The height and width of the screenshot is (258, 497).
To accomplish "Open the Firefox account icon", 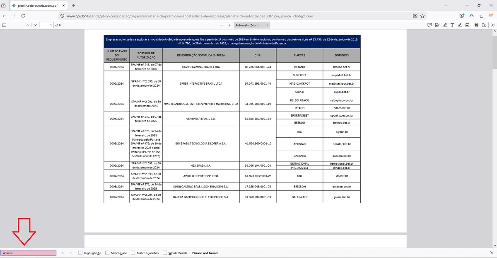I will [462, 16].
